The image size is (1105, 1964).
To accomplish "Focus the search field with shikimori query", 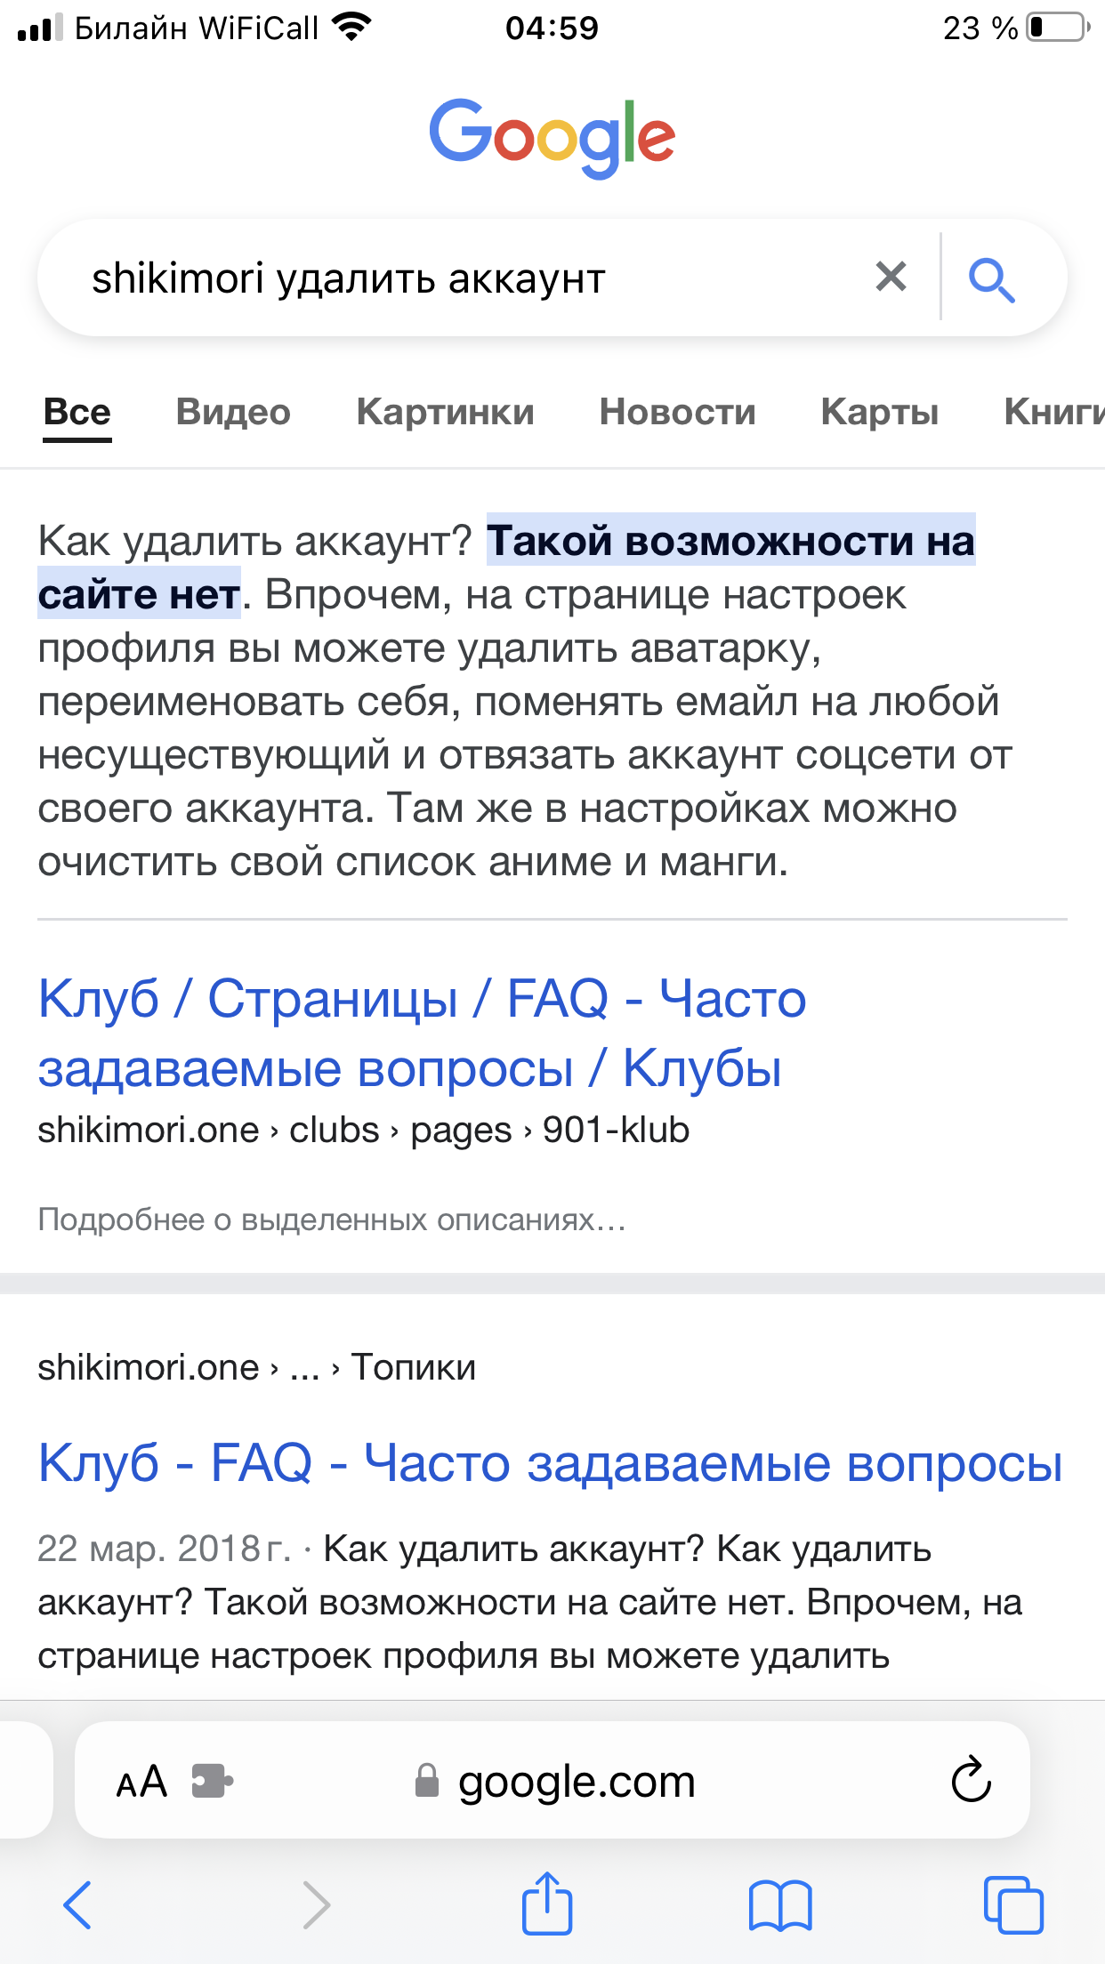I will click(445, 278).
